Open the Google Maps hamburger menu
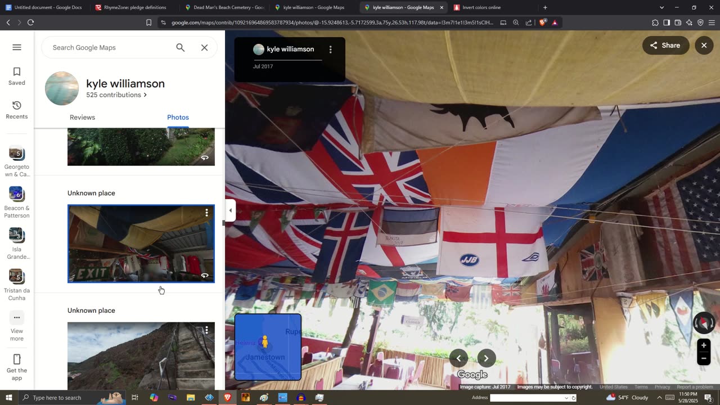720x405 pixels. click(17, 47)
